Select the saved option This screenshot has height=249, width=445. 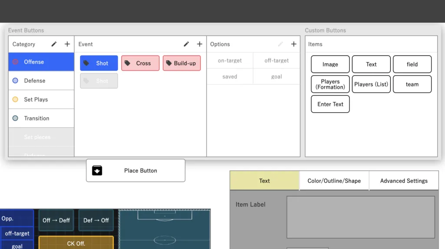[x=230, y=76]
